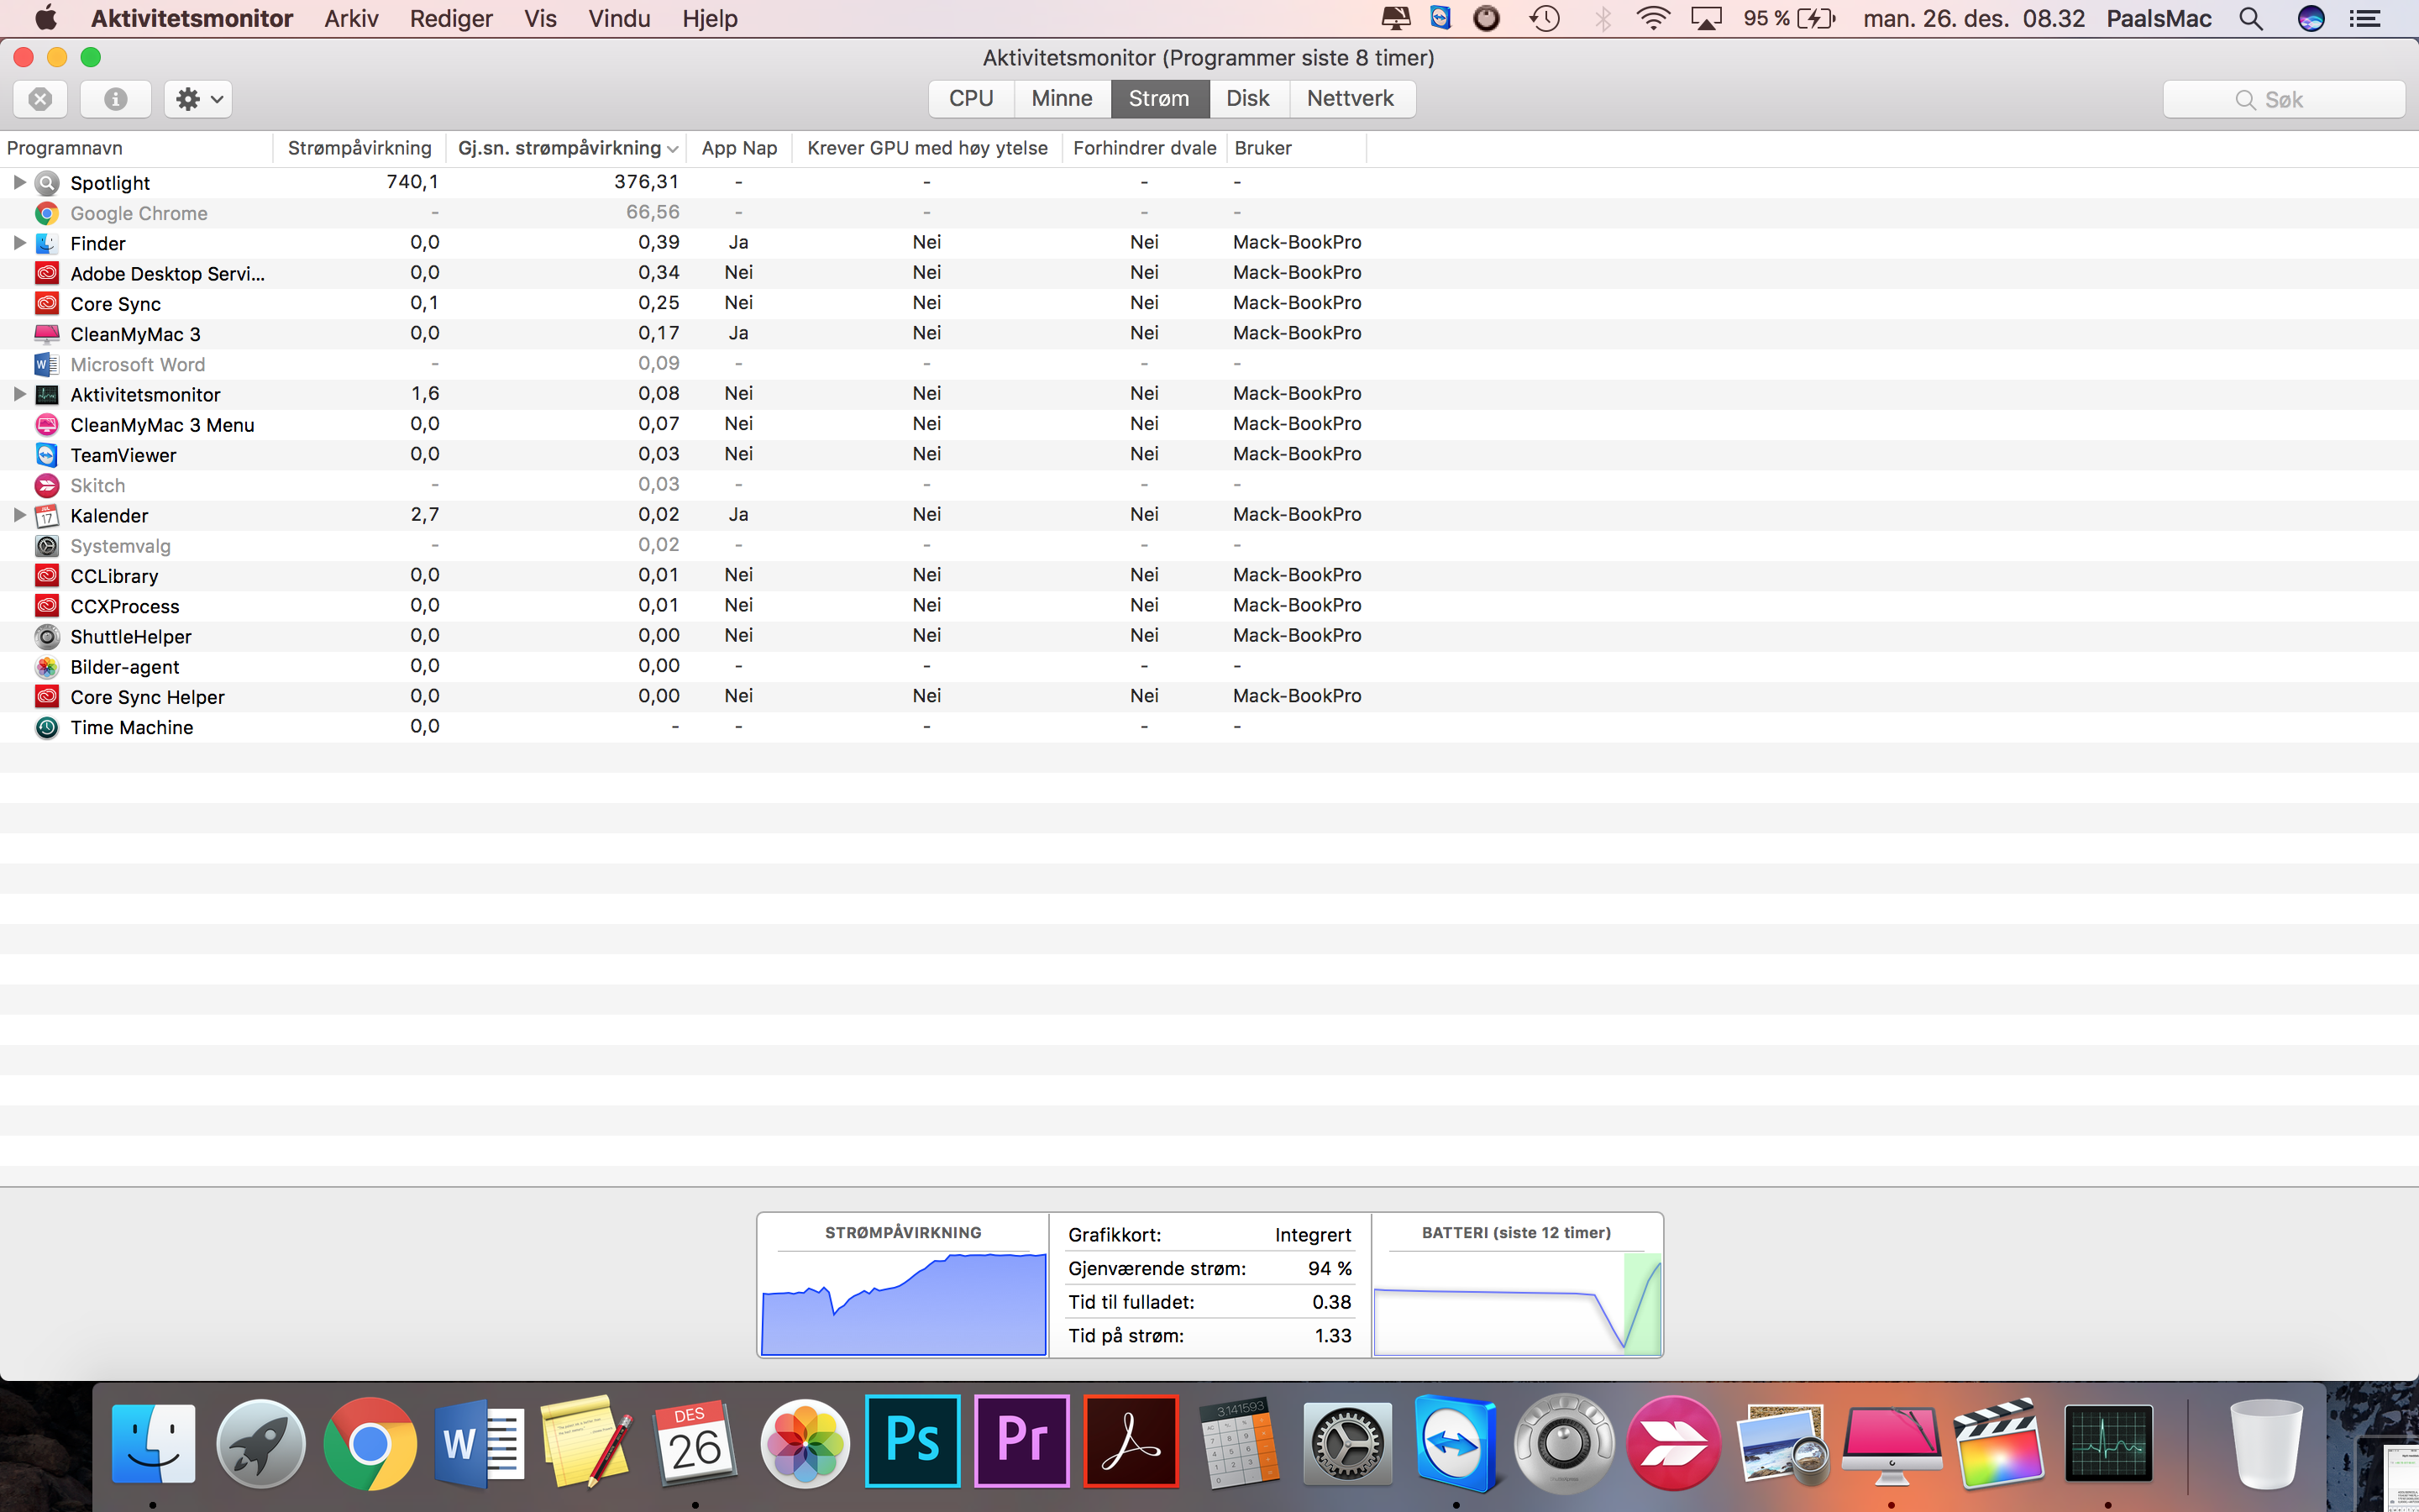The width and height of the screenshot is (2419, 1512).
Task: Open the Arkiv menu
Action: (x=351, y=18)
